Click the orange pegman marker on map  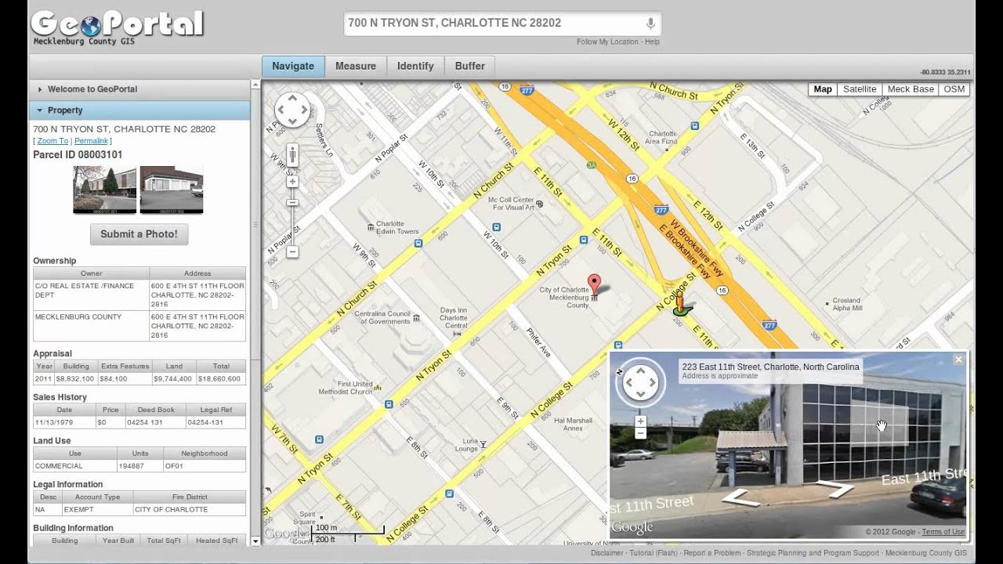680,305
